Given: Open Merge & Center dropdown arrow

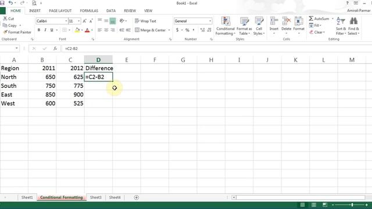Looking at the screenshot, I should coord(169,30).
